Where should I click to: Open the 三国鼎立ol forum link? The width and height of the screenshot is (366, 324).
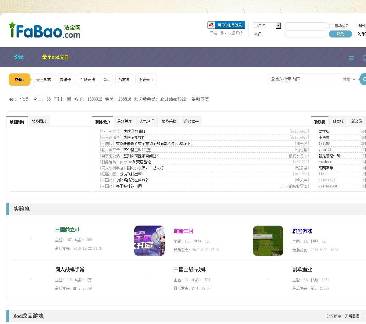click(x=67, y=230)
